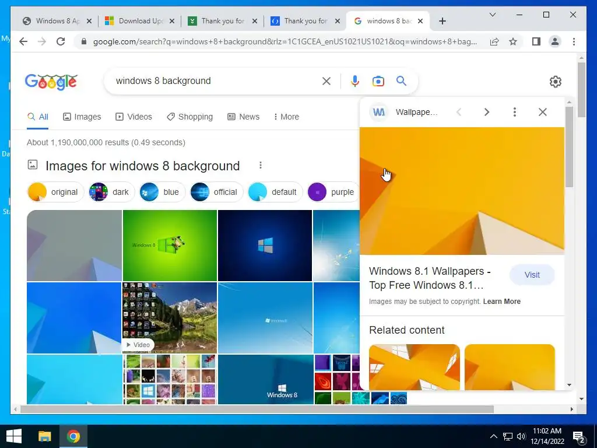Show next image in preview panel
The width and height of the screenshot is (597, 448).
pos(487,112)
